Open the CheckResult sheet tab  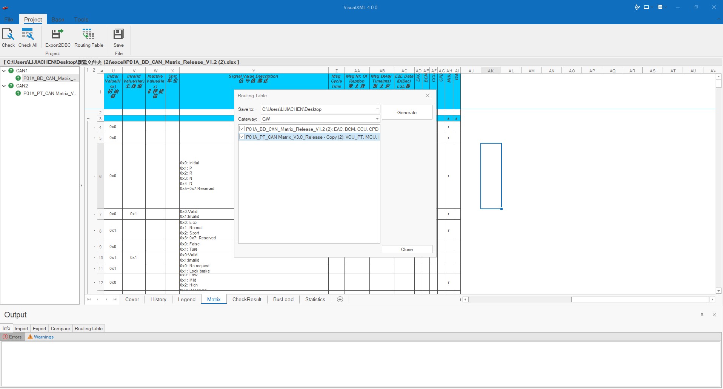pos(247,299)
